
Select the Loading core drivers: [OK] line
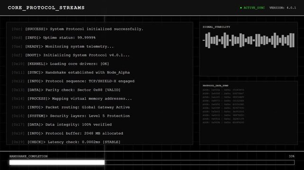click(x=60, y=64)
